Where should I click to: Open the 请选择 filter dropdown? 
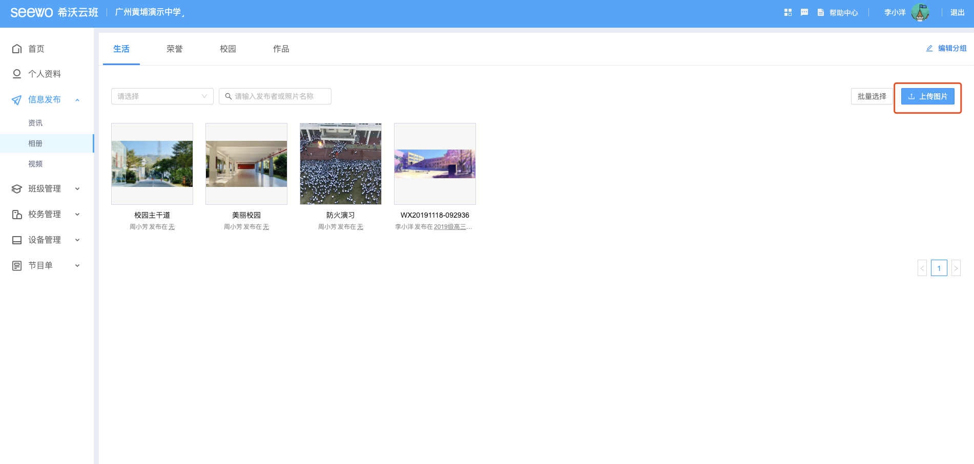162,96
